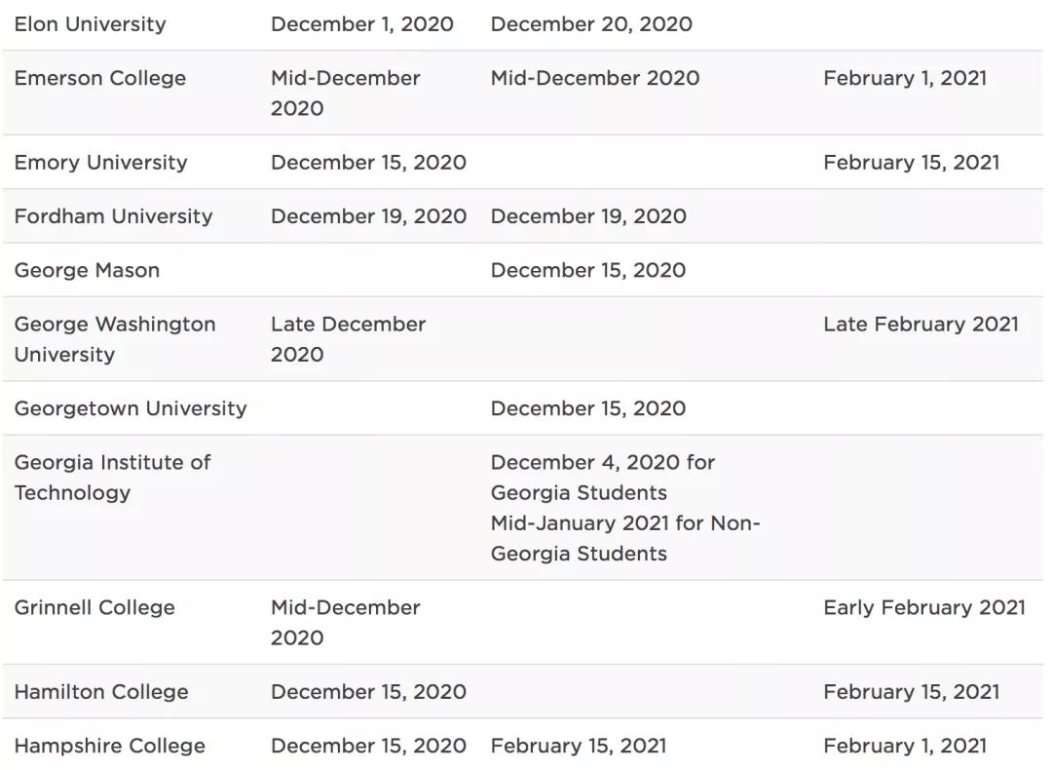Screen dimensions: 1052x770
Task: Select Emerson College school name
Action: pos(99,78)
